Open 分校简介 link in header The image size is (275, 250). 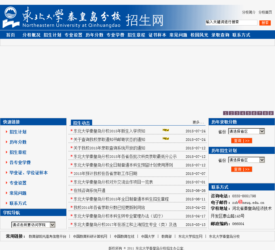(x=249, y=12)
